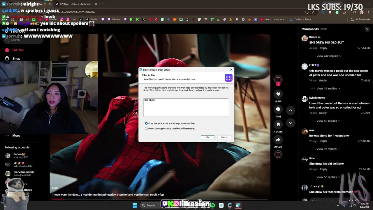Screen dimensions: 373x210
Task: Open the browser profile avatar
Action: [x=362, y=12]
